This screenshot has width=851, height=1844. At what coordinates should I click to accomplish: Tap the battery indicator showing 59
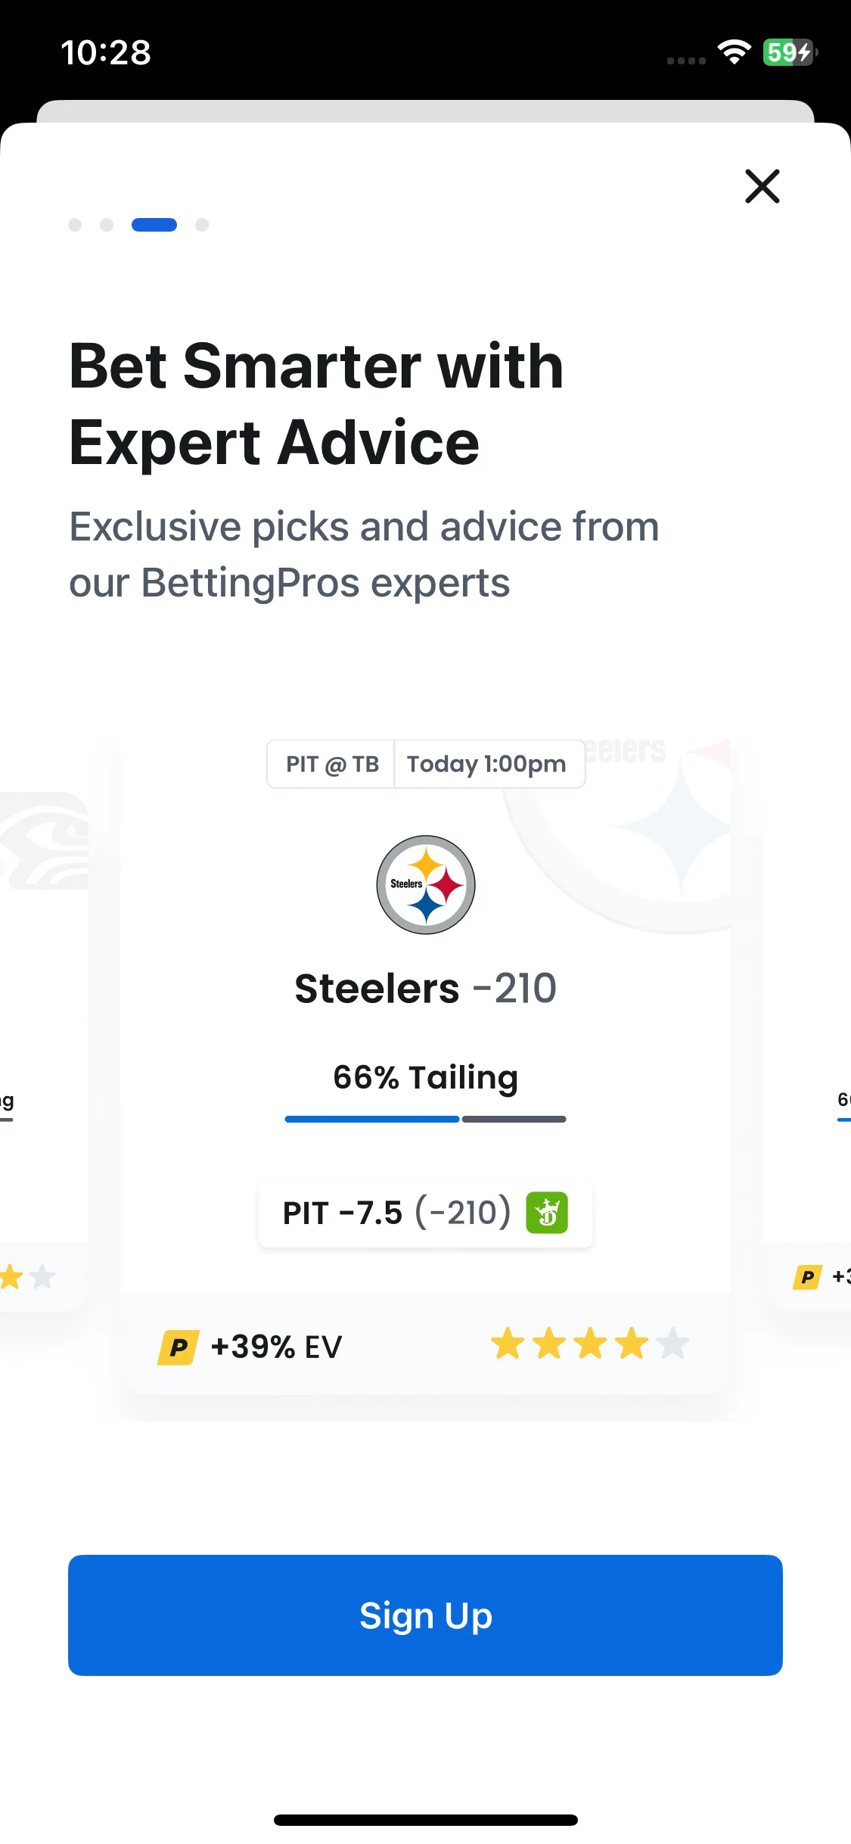point(790,52)
